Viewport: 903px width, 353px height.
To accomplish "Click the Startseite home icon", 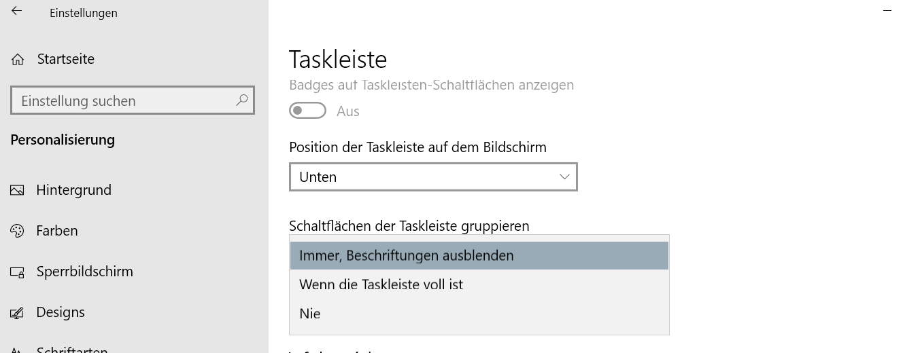I will click(x=18, y=60).
